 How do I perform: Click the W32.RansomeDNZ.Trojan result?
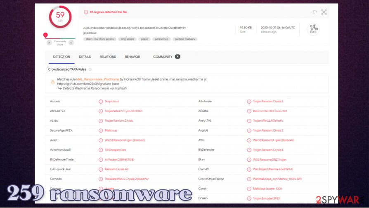coord(270,160)
